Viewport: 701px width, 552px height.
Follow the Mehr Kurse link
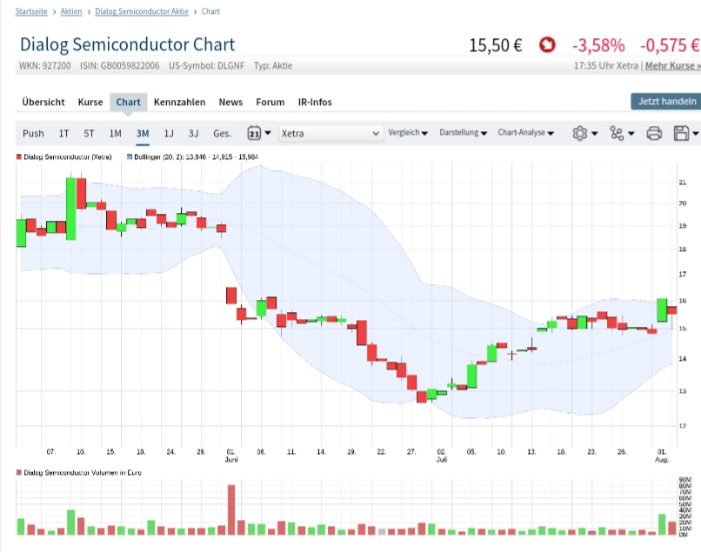(671, 65)
